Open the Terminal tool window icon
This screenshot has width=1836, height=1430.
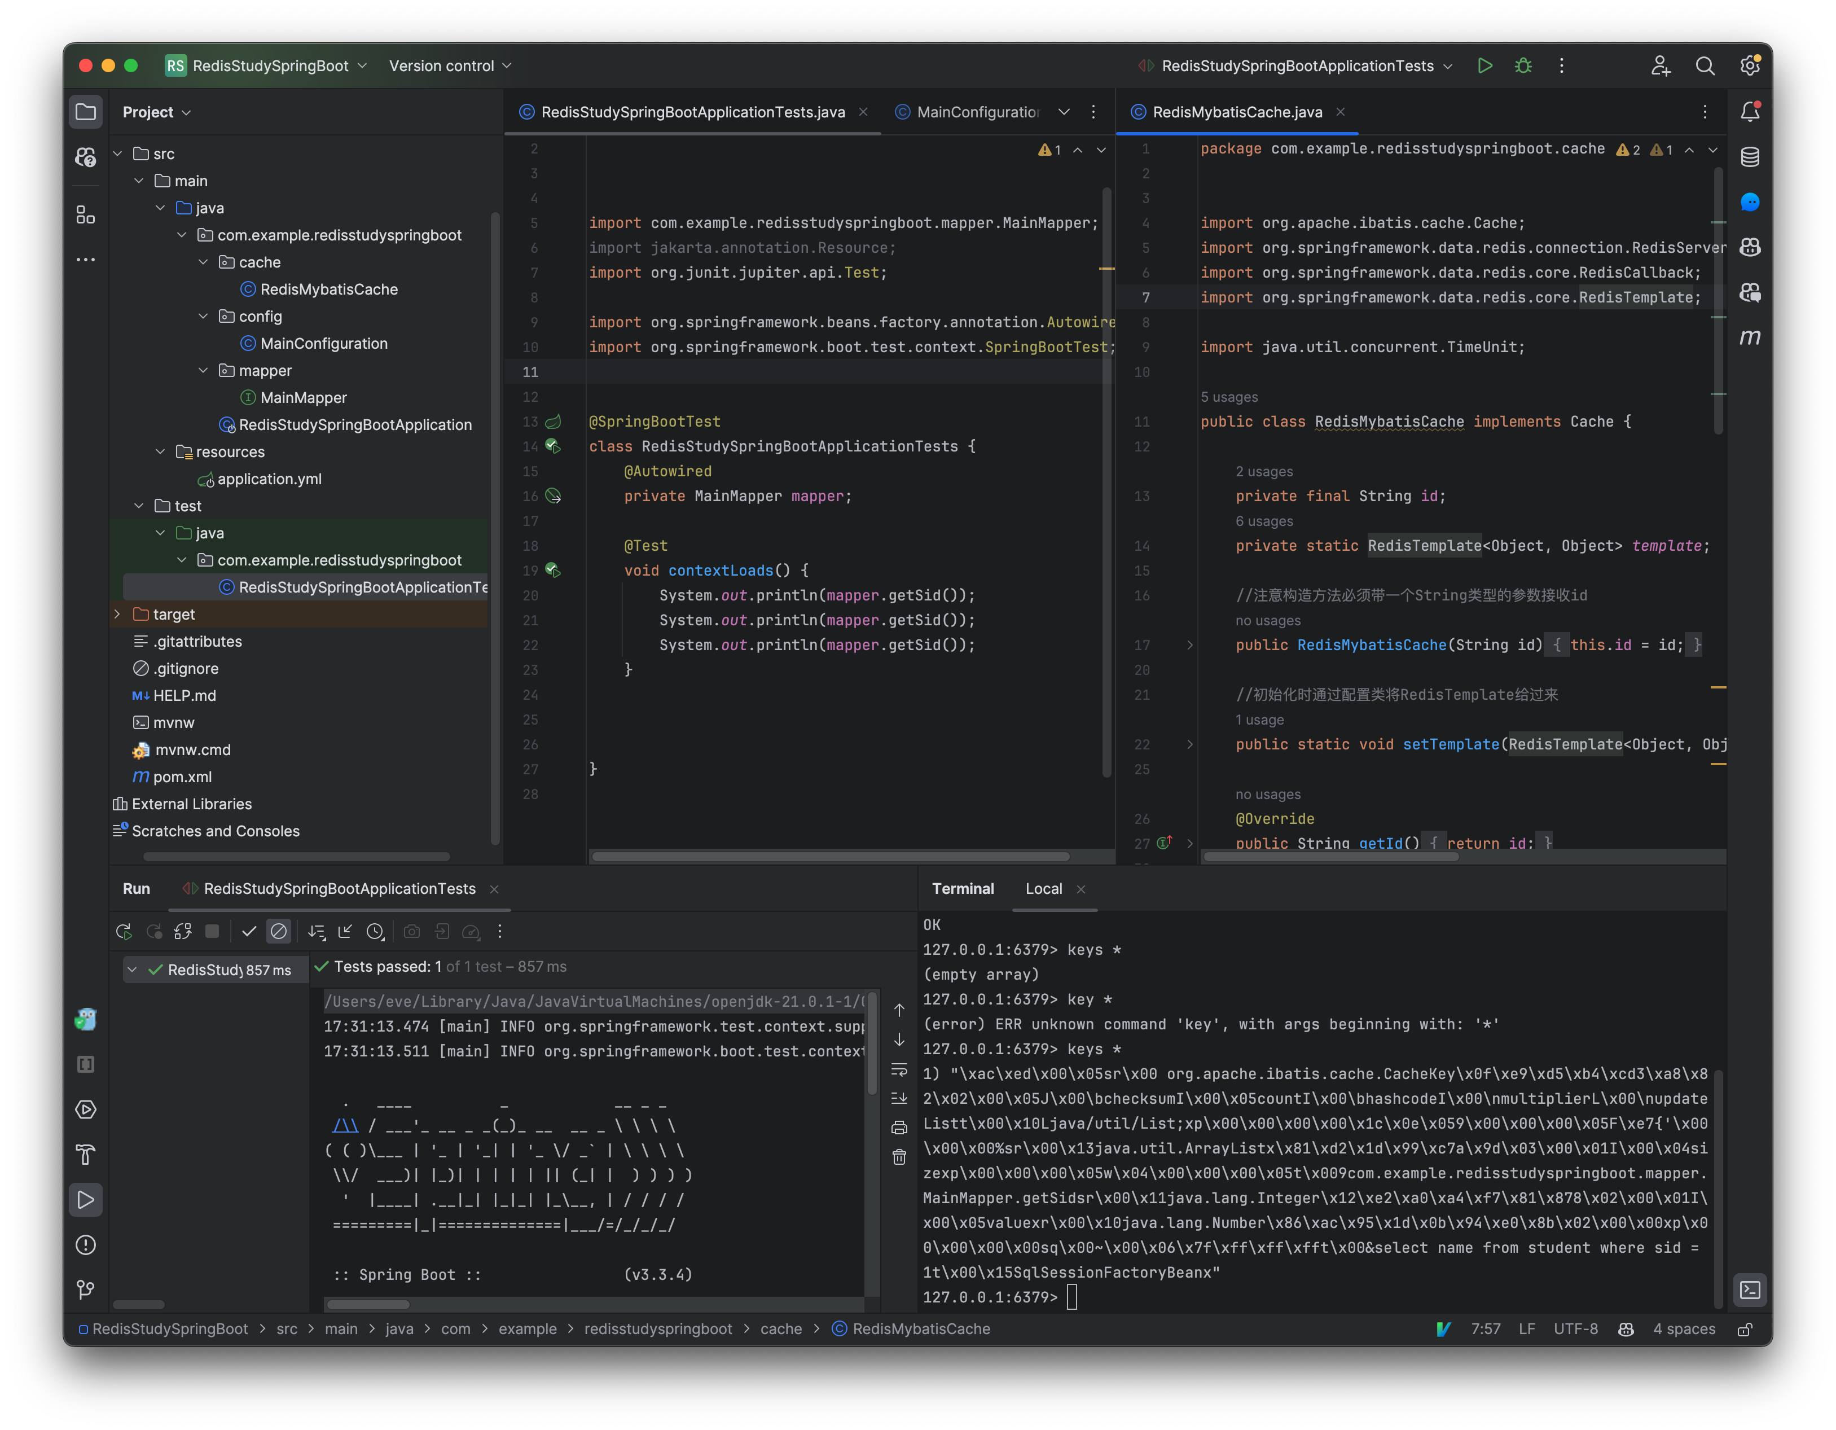[x=1750, y=1289]
